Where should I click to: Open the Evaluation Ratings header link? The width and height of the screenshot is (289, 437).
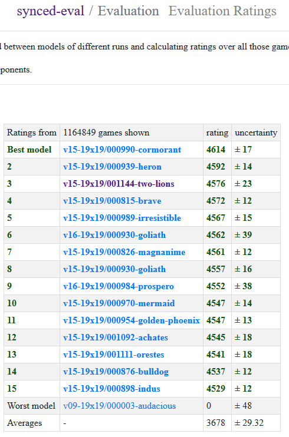[222, 11]
